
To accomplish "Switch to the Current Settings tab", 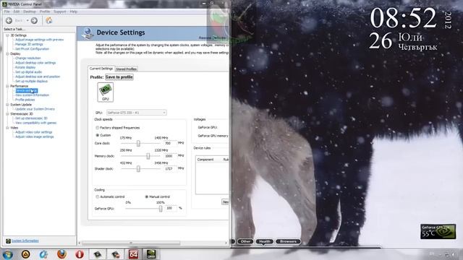I will click(101, 69).
